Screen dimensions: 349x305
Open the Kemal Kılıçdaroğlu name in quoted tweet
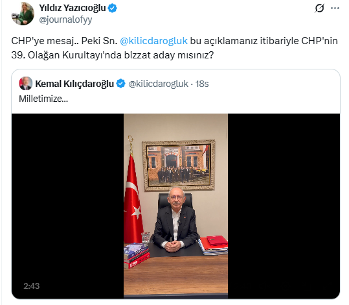74,84
